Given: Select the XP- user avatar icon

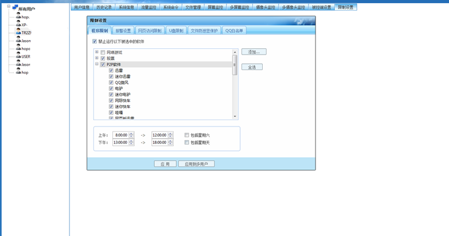Looking at the screenshot, I should (18, 24).
